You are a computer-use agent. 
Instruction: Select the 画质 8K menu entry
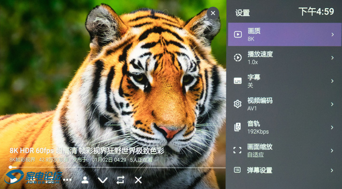tap(284, 34)
